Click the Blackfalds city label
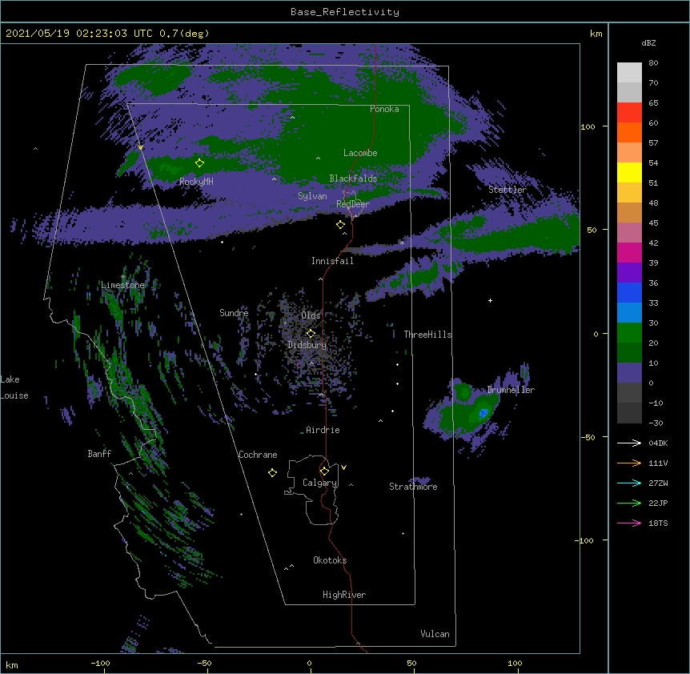 [353, 179]
